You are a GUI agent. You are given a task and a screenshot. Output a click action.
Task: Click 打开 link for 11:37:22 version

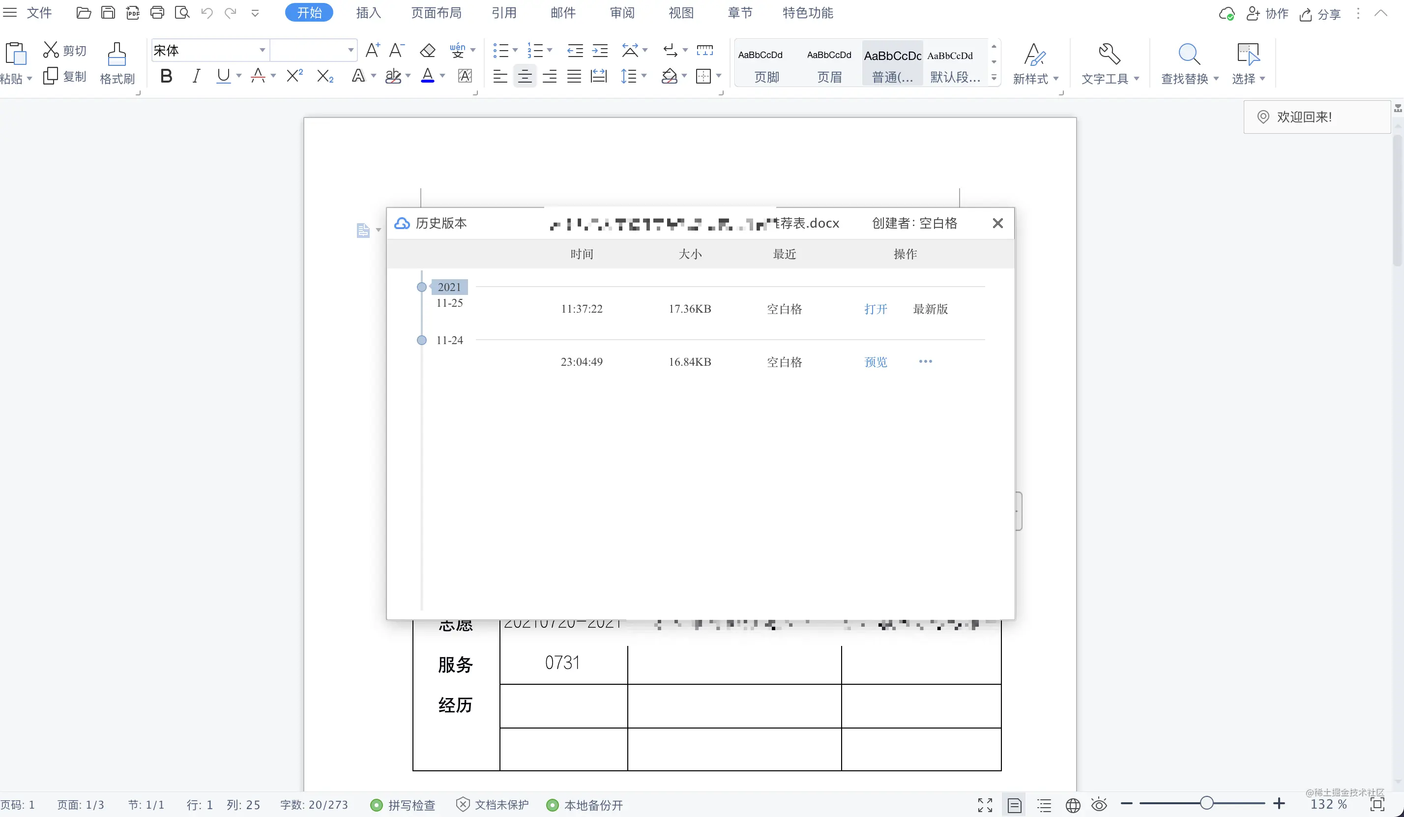[x=875, y=309]
